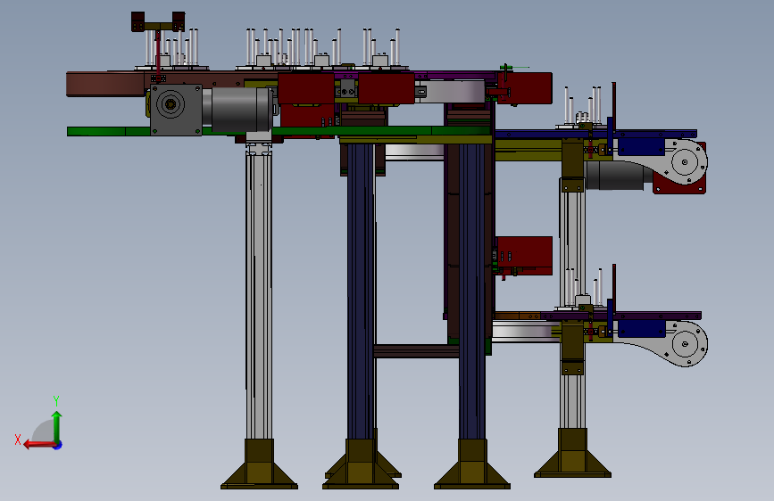Select the rightmost olive floor foot bracket
This screenshot has width=774, height=501.
point(572,453)
